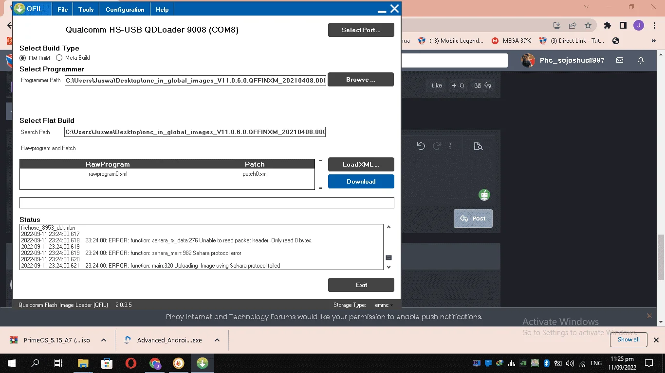The height and width of the screenshot is (373, 665).
Task: Select the Meta Build radio button
Action: point(59,58)
